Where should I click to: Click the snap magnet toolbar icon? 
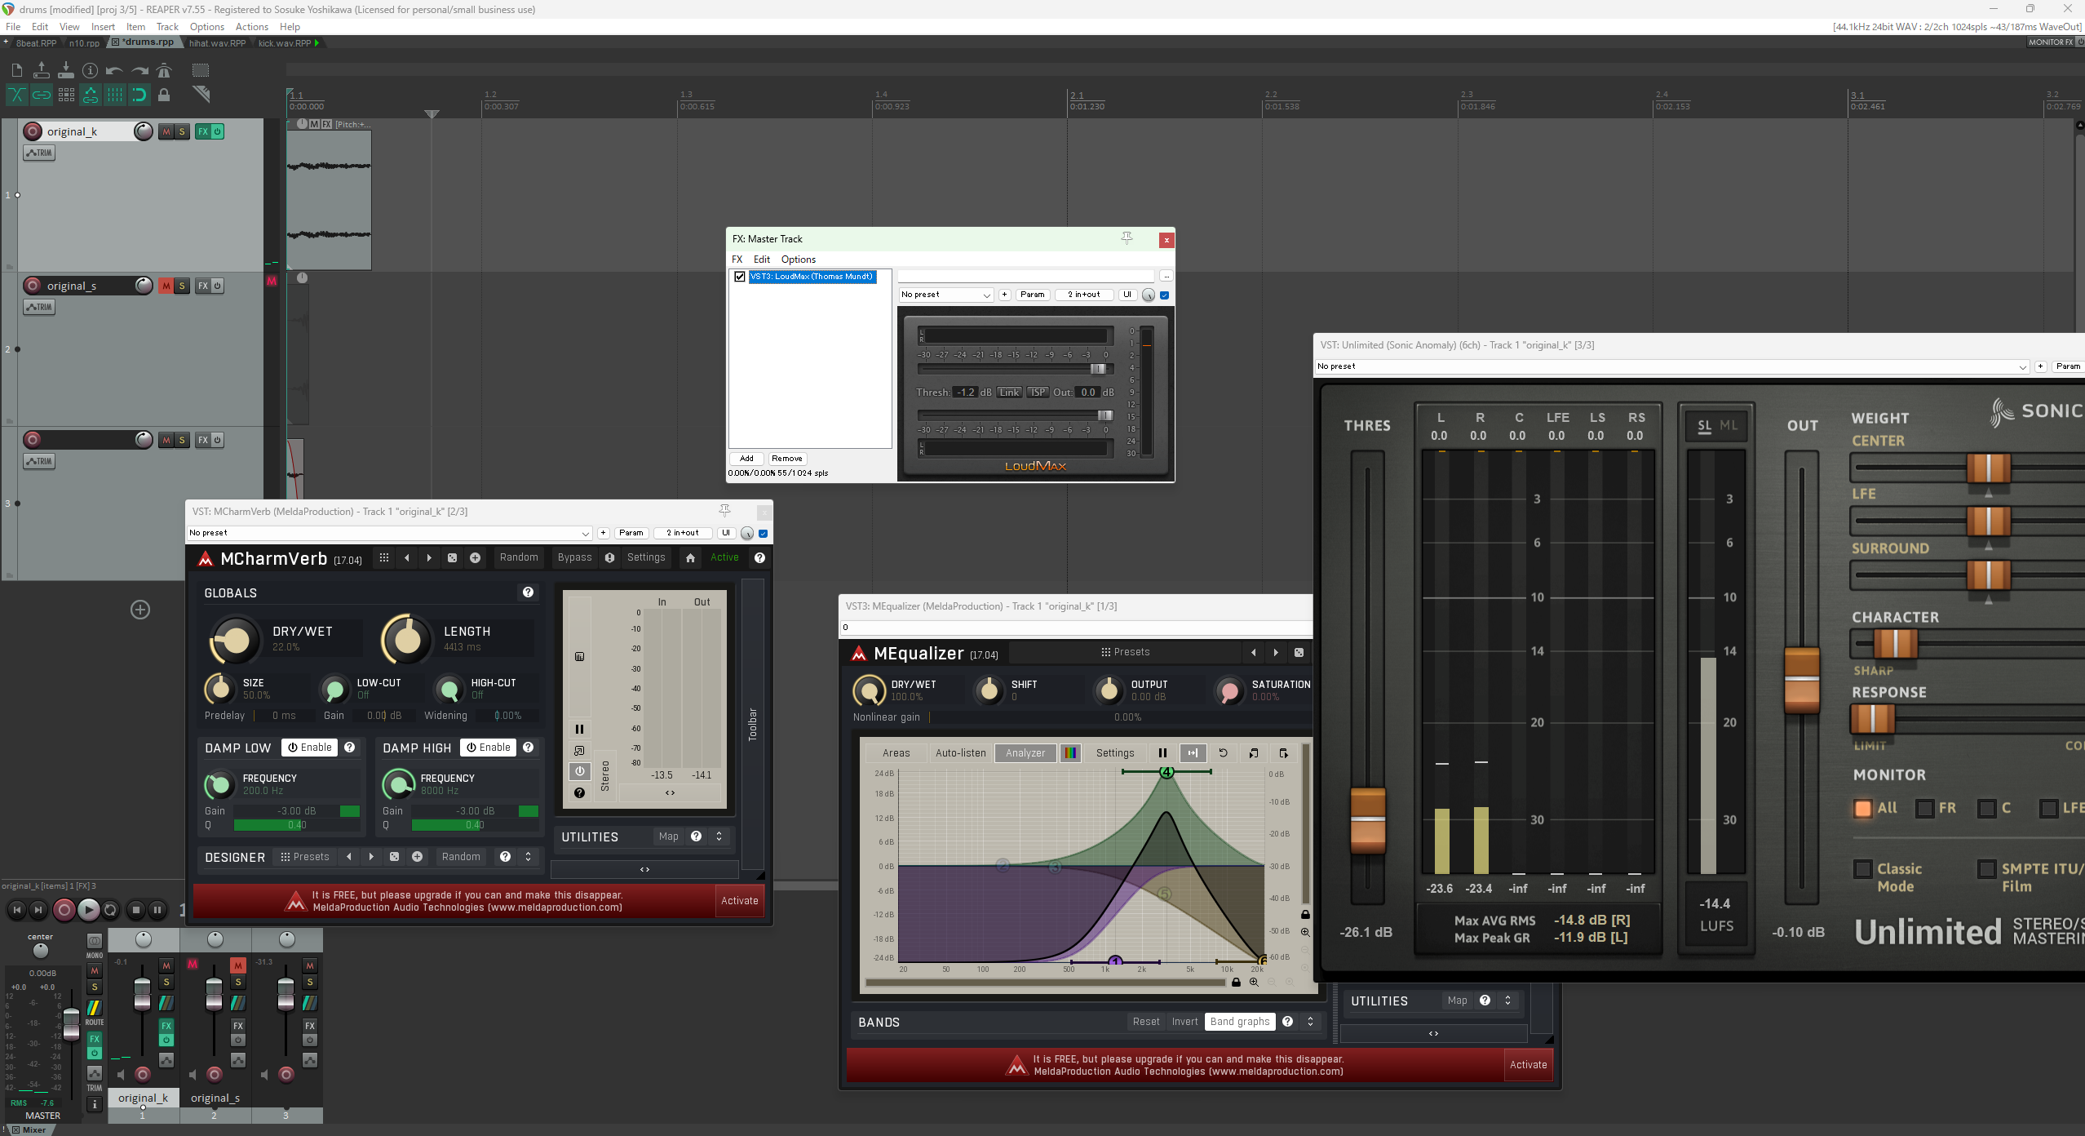pos(139,95)
